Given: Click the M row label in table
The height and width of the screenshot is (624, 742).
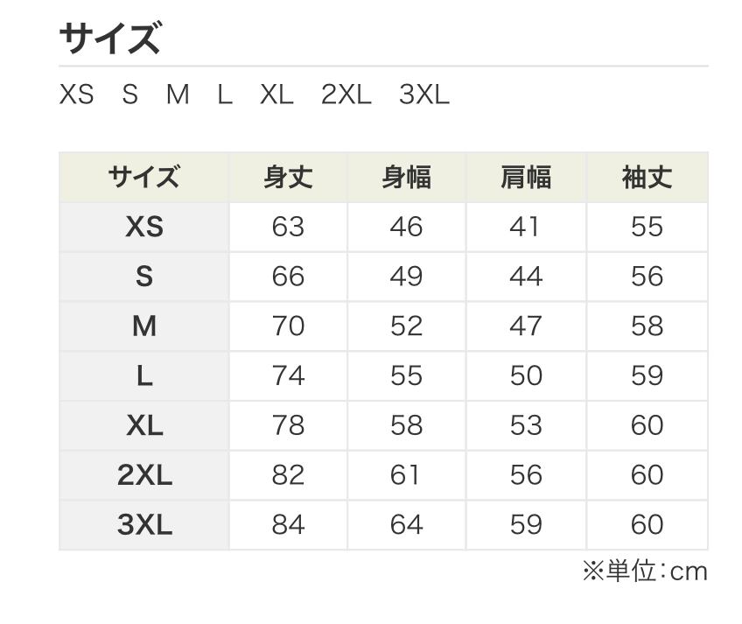Looking at the screenshot, I should [x=144, y=326].
